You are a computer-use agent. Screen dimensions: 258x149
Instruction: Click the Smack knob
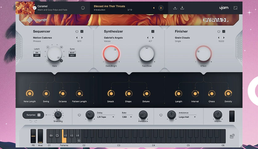111,94
